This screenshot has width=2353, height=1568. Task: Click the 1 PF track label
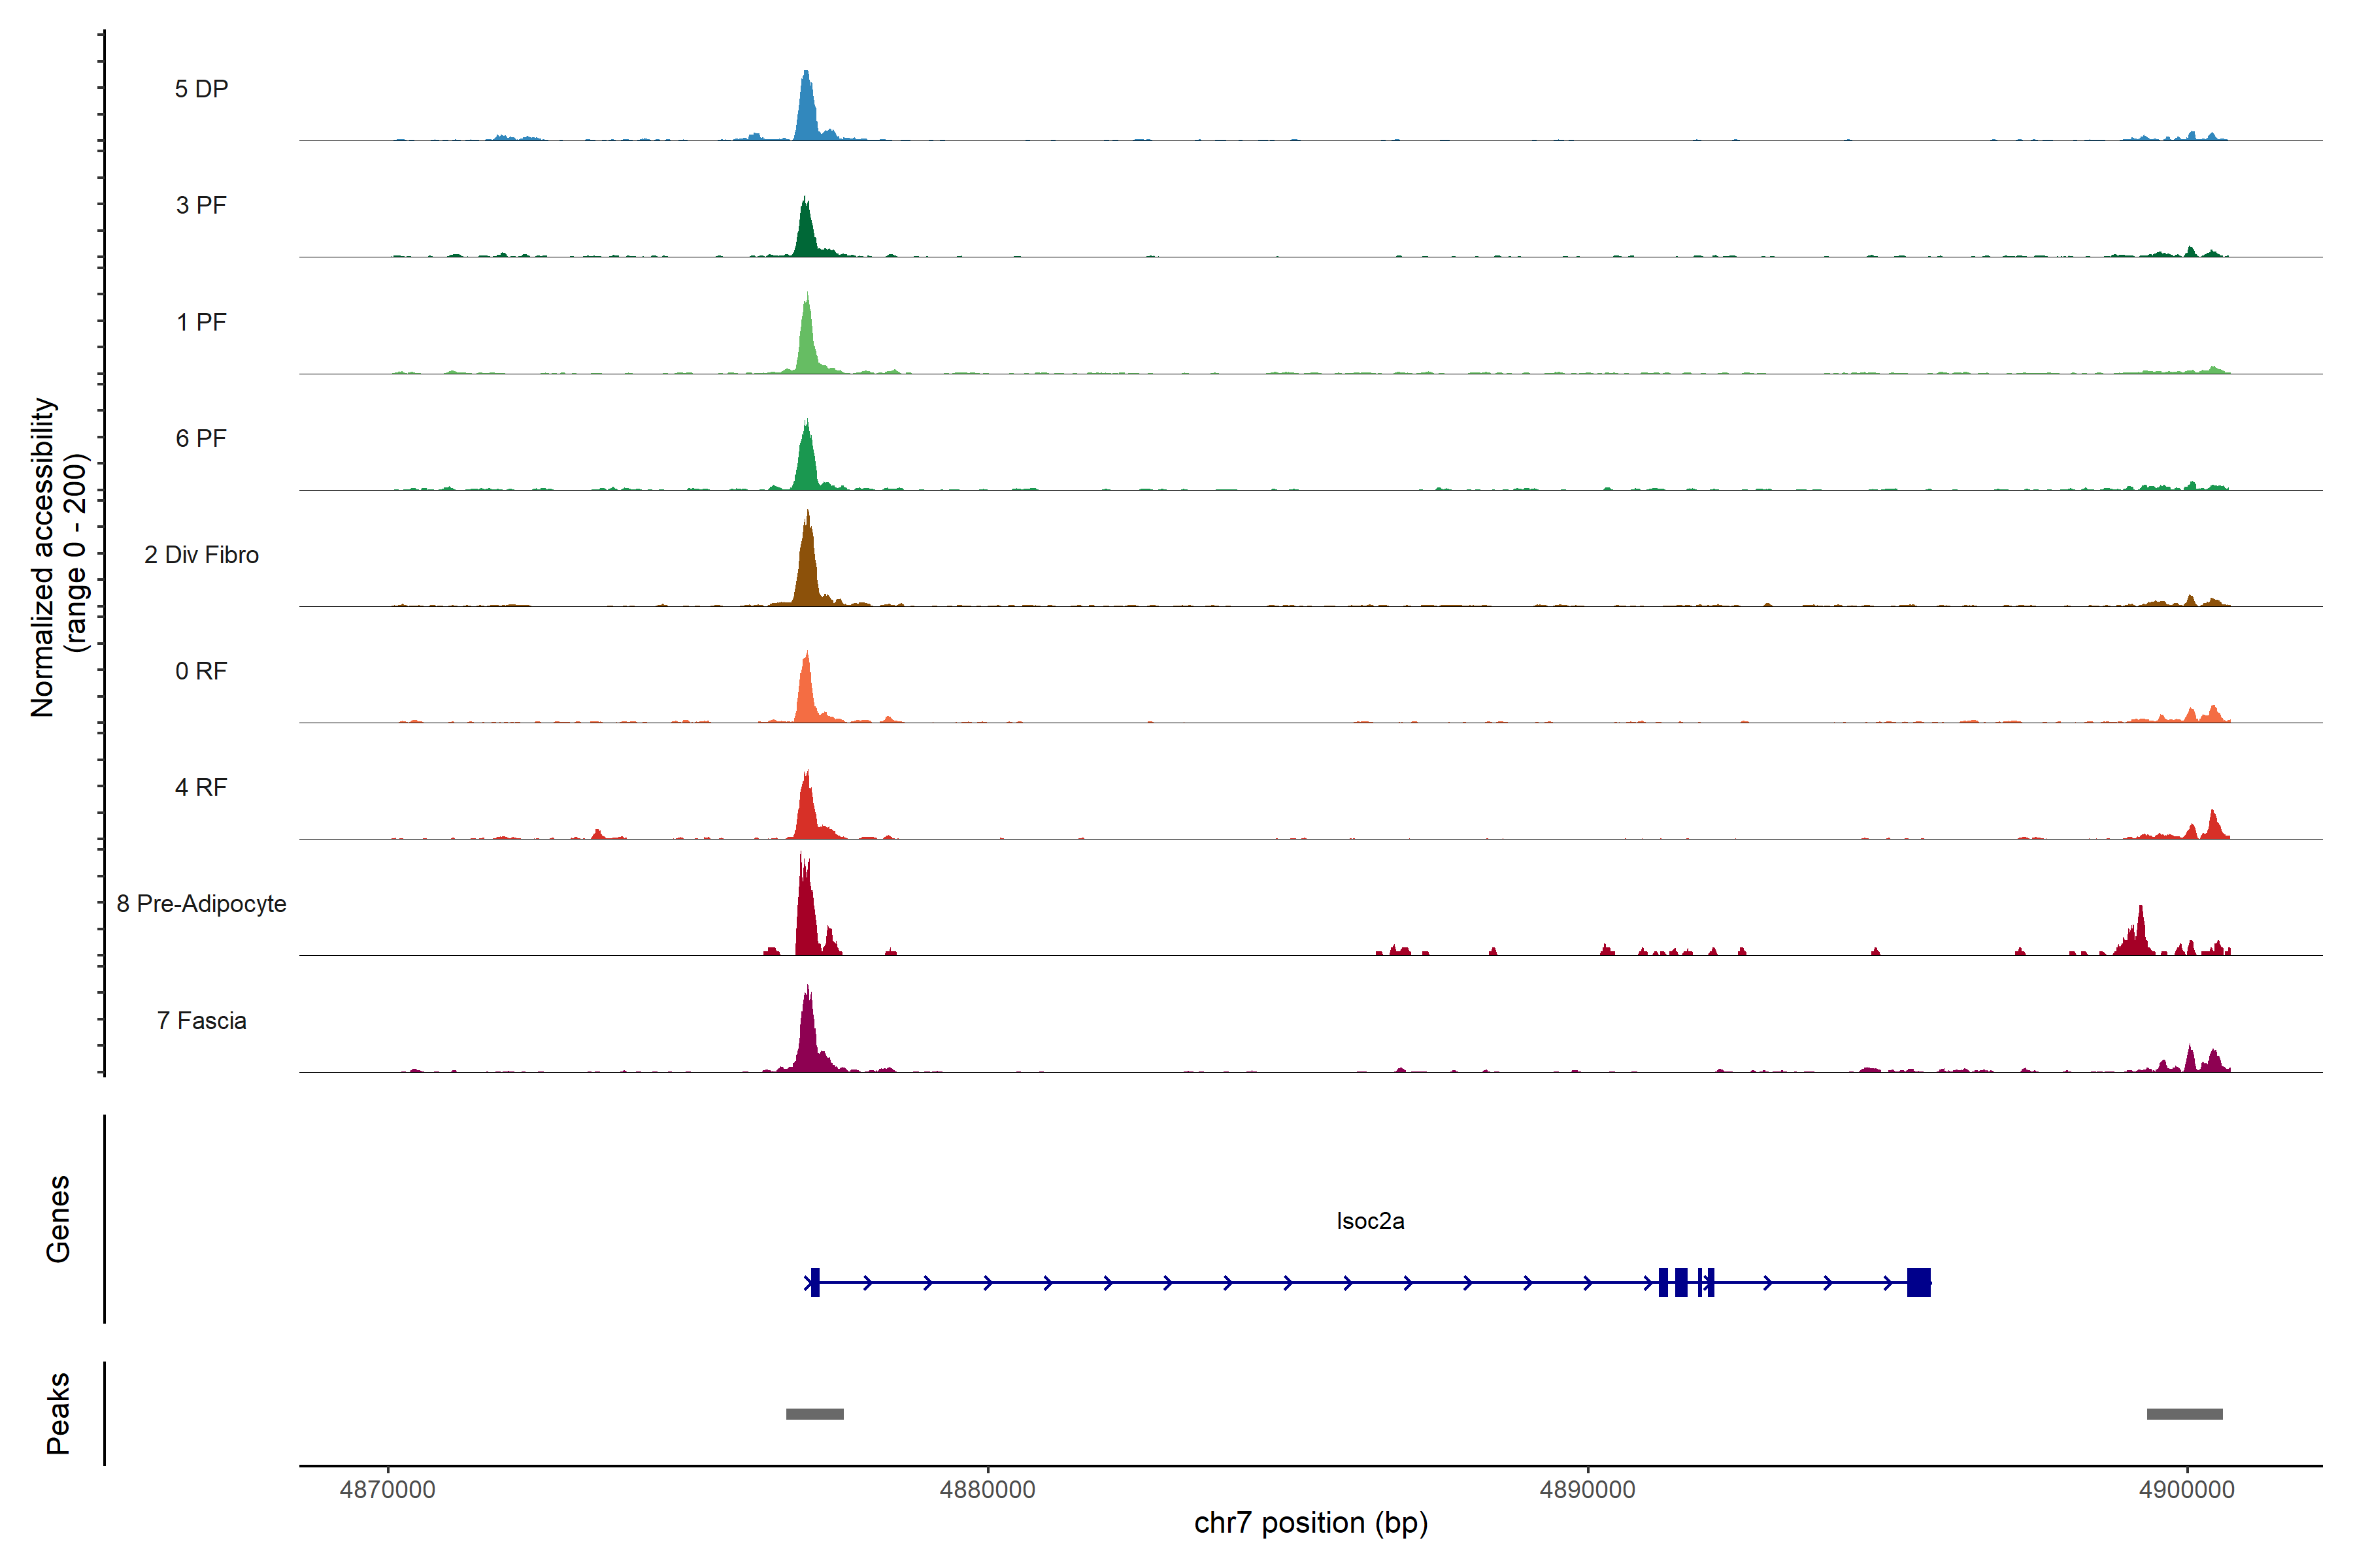201,322
